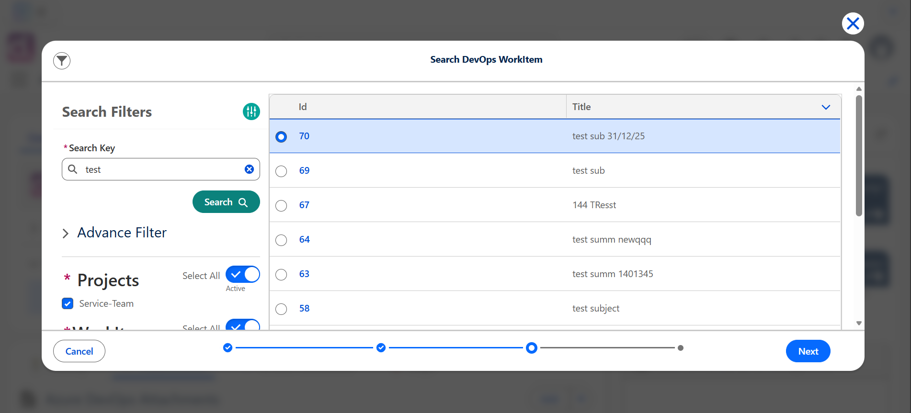
Task: Click the final gray progress step dot
Action: point(681,348)
